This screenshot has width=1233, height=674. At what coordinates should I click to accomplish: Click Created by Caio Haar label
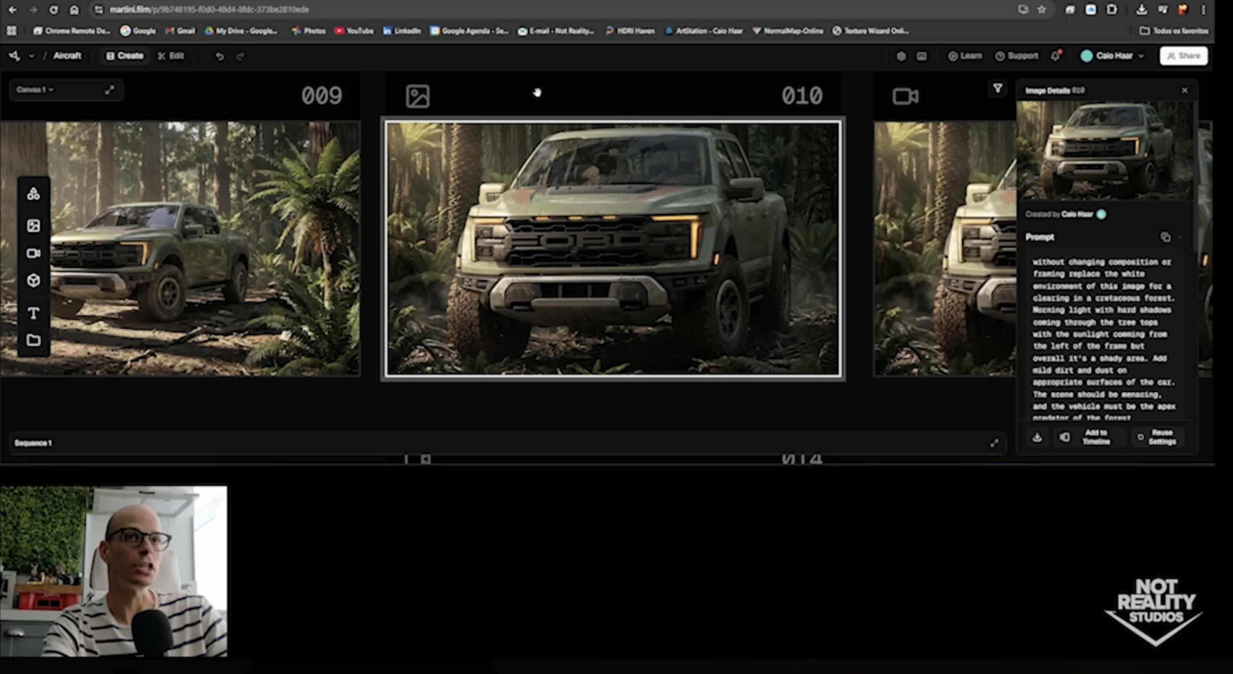click(x=1065, y=214)
